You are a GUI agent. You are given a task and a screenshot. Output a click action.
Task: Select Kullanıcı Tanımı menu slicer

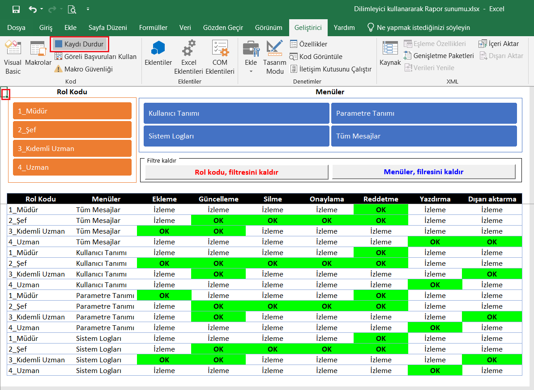point(236,113)
